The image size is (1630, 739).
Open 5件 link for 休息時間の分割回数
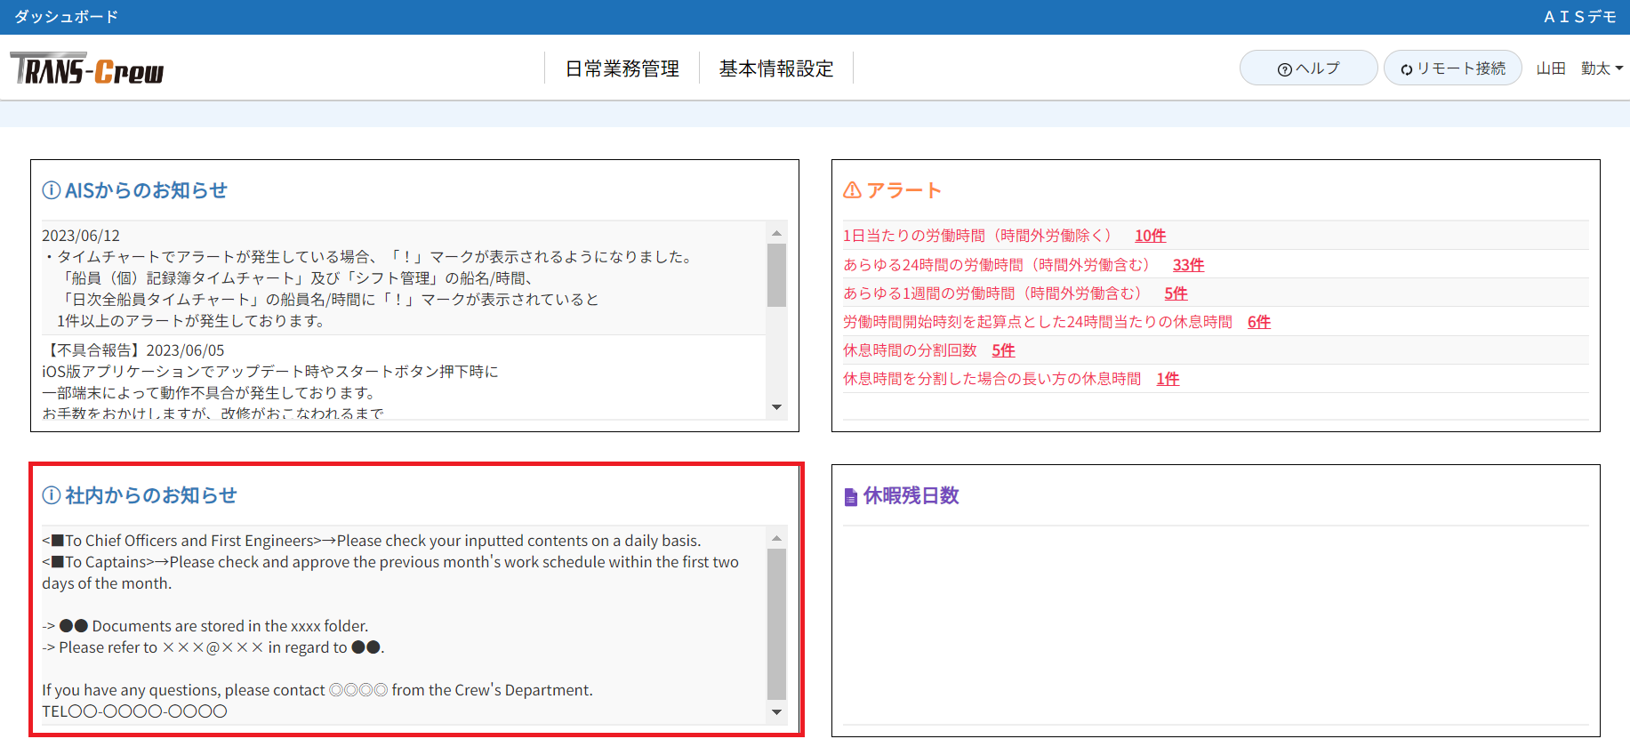[x=1003, y=350]
